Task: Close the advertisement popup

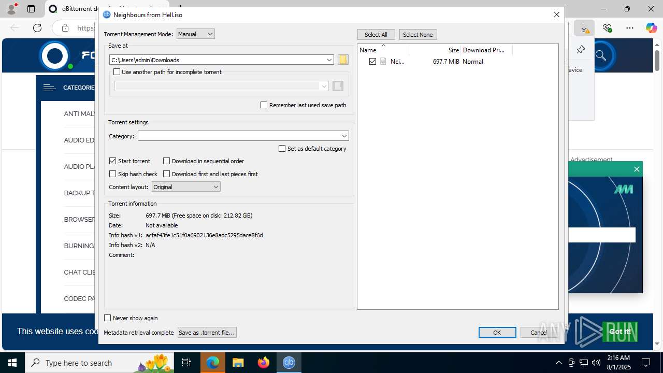Action: (x=637, y=169)
